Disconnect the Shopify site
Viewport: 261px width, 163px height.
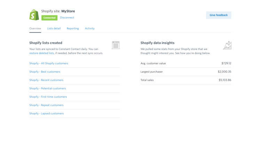click(67, 17)
